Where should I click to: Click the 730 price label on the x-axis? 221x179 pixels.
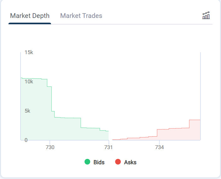point(50,147)
